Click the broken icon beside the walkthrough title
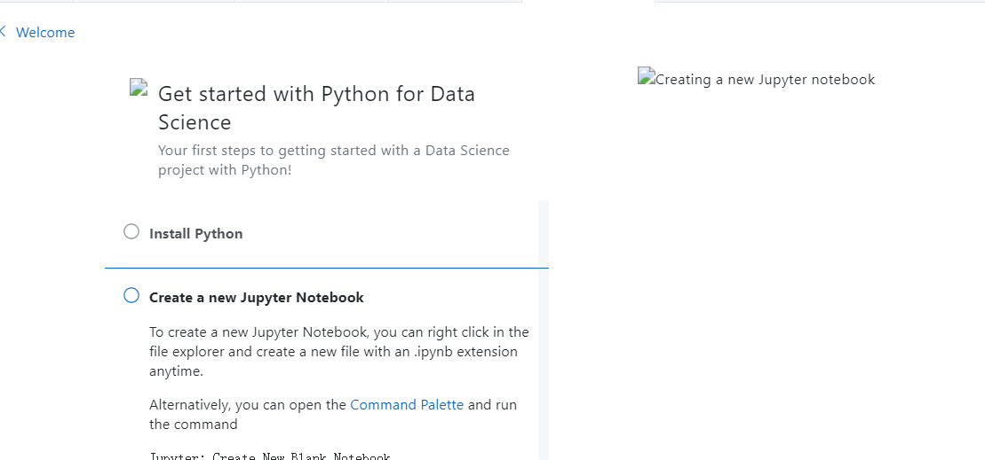The image size is (985, 460). click(x=139, y=87)
